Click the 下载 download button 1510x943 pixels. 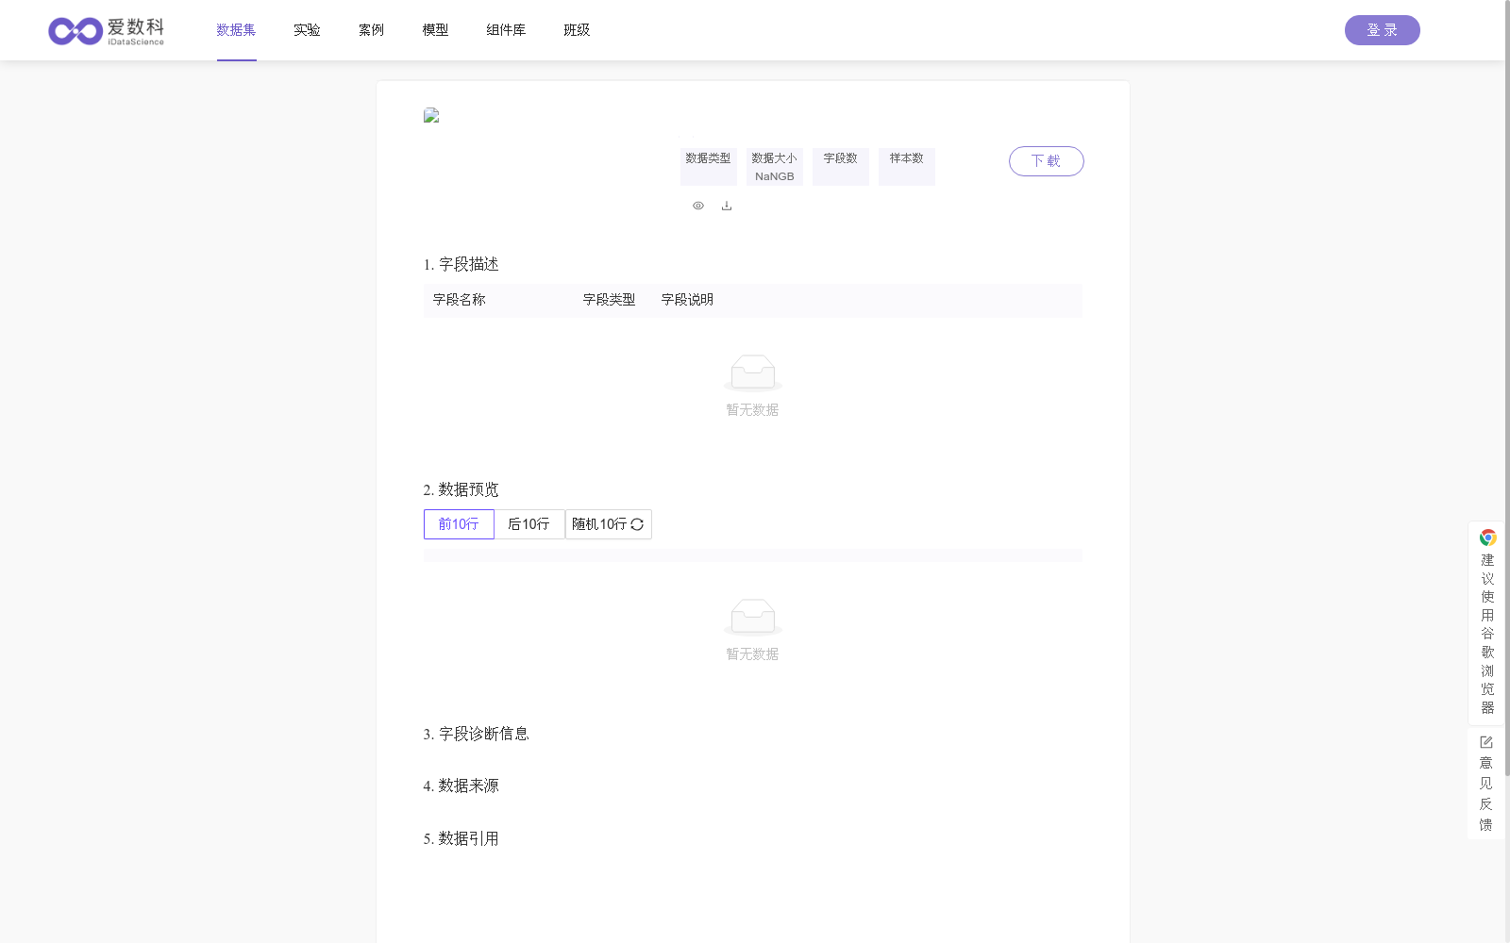tap(1046, 161)
